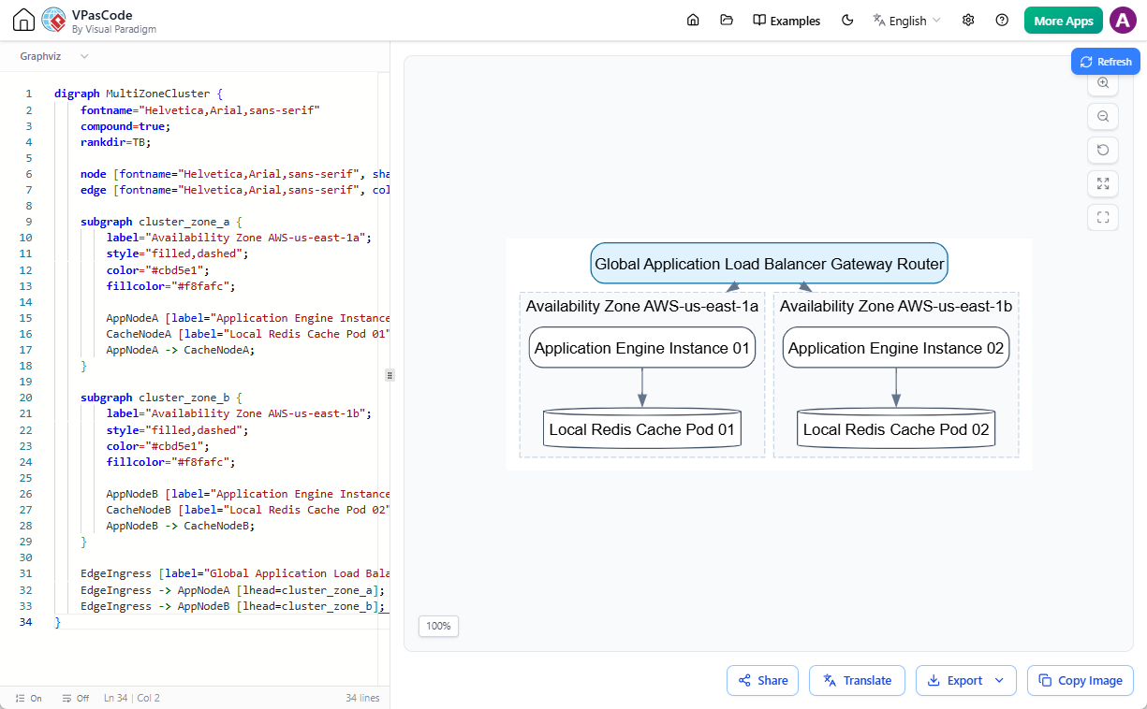Click the 100% zoom level indicator
Image resolution: width=1147 pixels, height=709 pixels.
(438, 626)
